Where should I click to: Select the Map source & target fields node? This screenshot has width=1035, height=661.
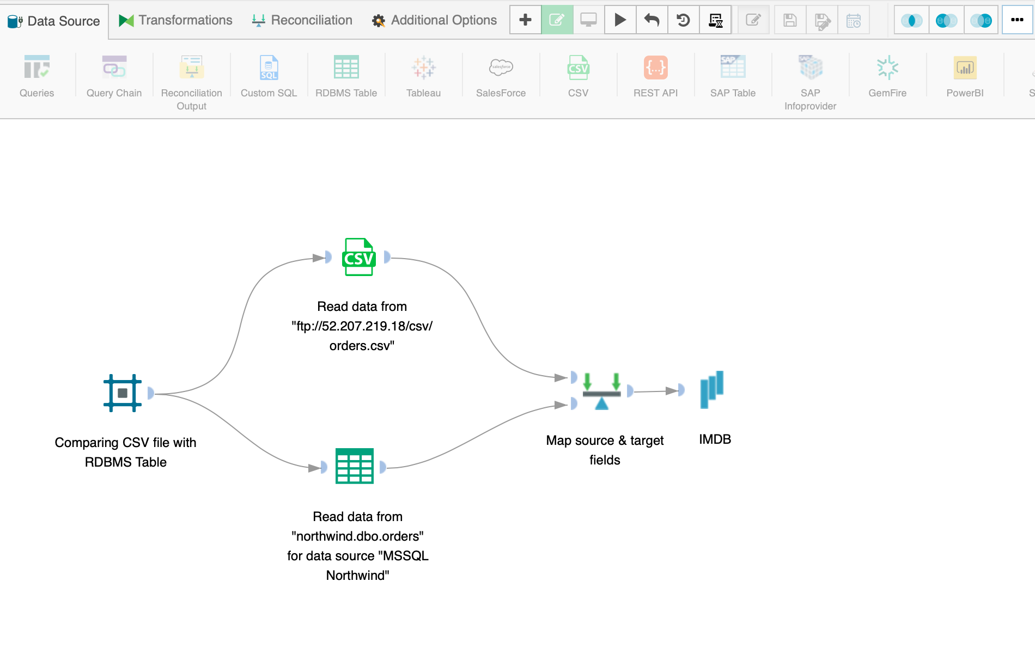tap(601, 391)
